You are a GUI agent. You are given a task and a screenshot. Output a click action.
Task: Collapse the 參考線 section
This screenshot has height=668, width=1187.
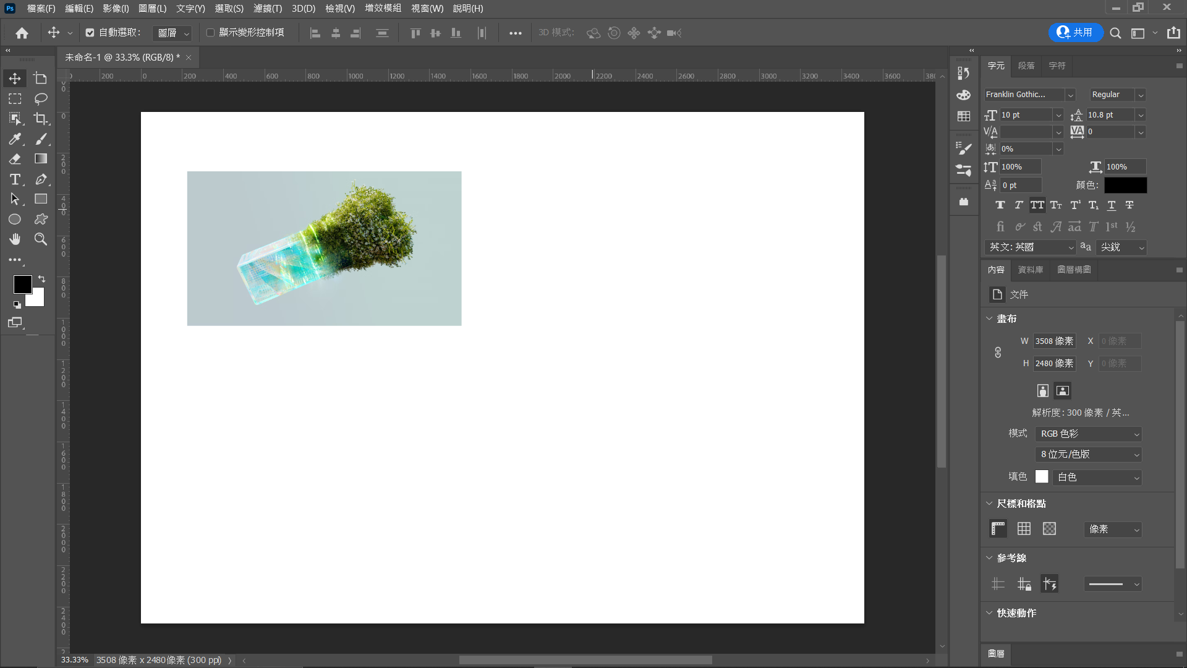[989, 559]
